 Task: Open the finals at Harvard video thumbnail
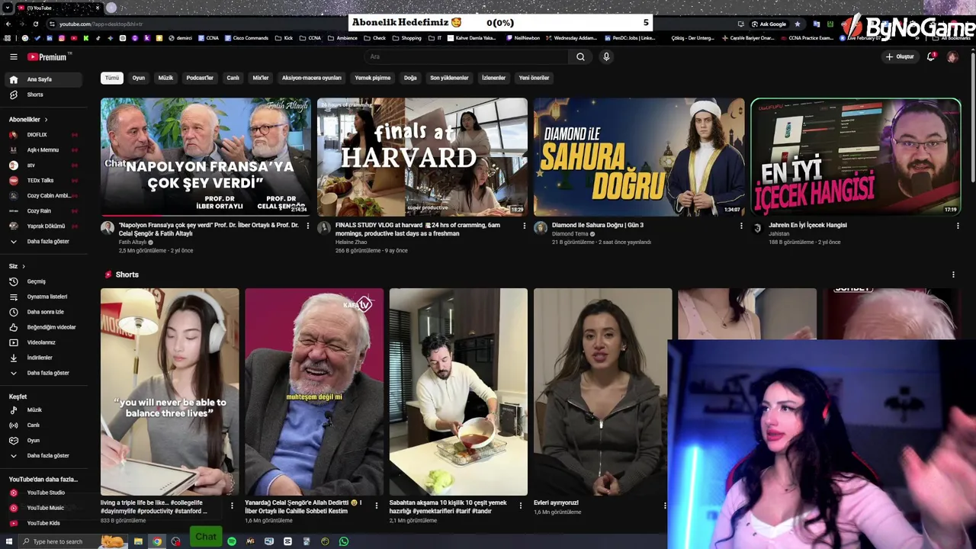pyautogui.click(x=422, y=157)
